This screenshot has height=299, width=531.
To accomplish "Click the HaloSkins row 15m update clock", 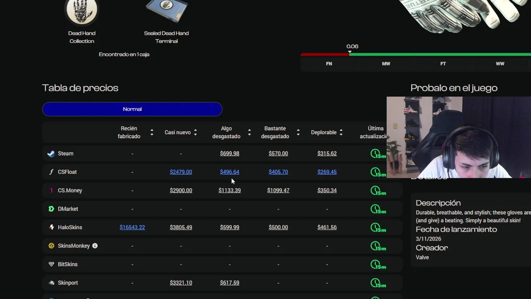I will (x=378, y=228).
